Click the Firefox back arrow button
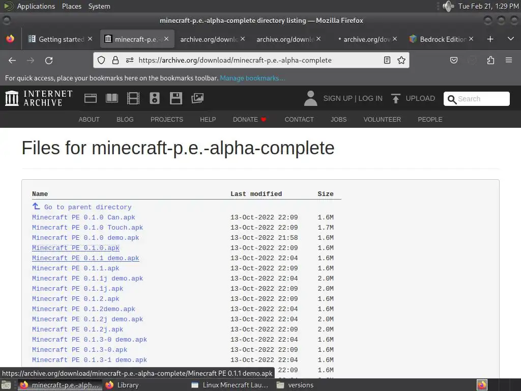 click(12, 60)
